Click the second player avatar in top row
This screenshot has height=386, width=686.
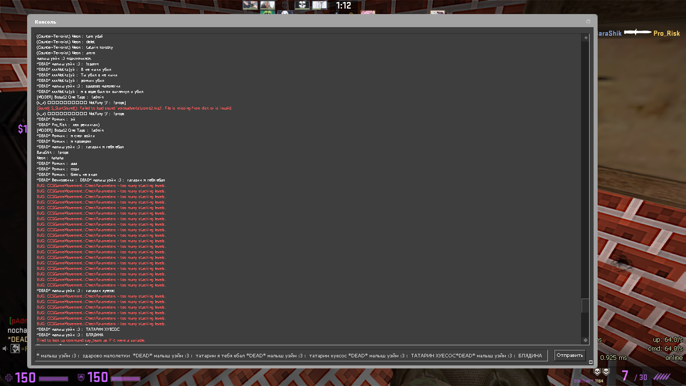click(267, 5)
